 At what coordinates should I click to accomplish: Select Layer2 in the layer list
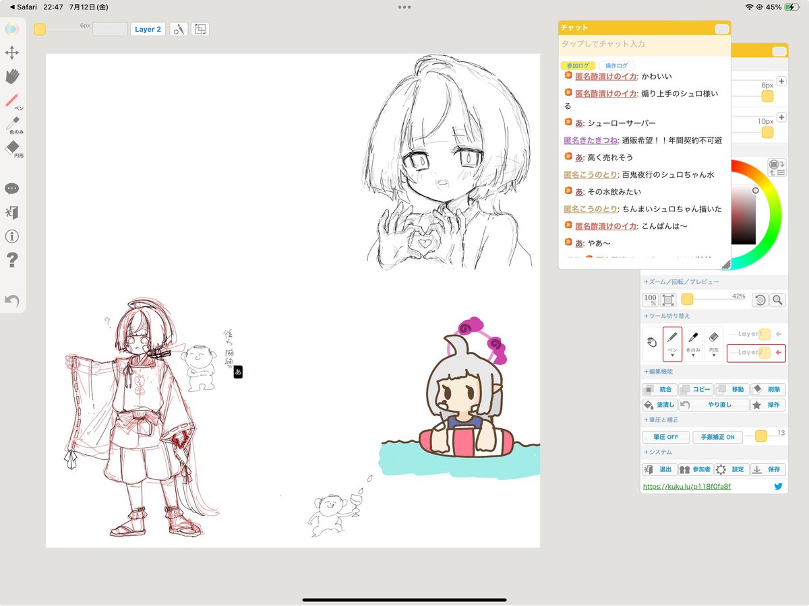pyautogui.click(x=756, y=353)
